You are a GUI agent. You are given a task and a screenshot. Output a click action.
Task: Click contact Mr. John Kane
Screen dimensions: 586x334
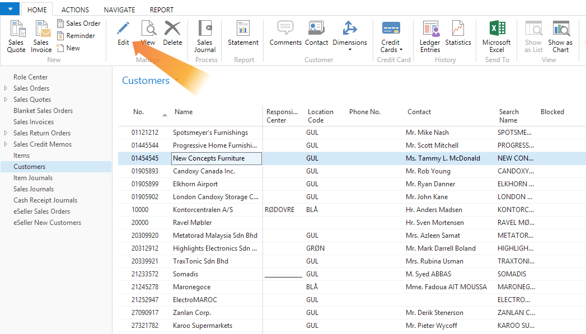[427, 197]
